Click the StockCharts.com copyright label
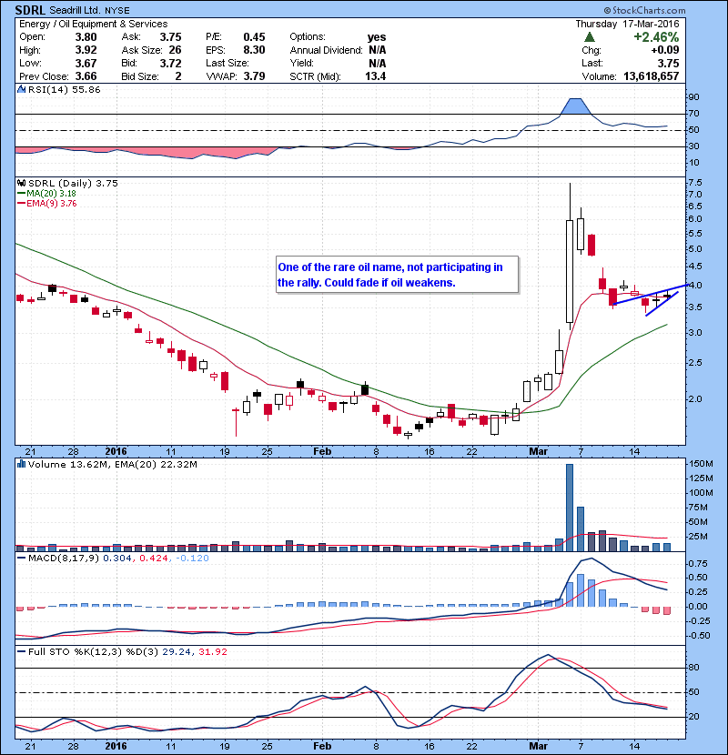This screenshot has width=728, height=755. pyautogui.click(x=644, y=10)
